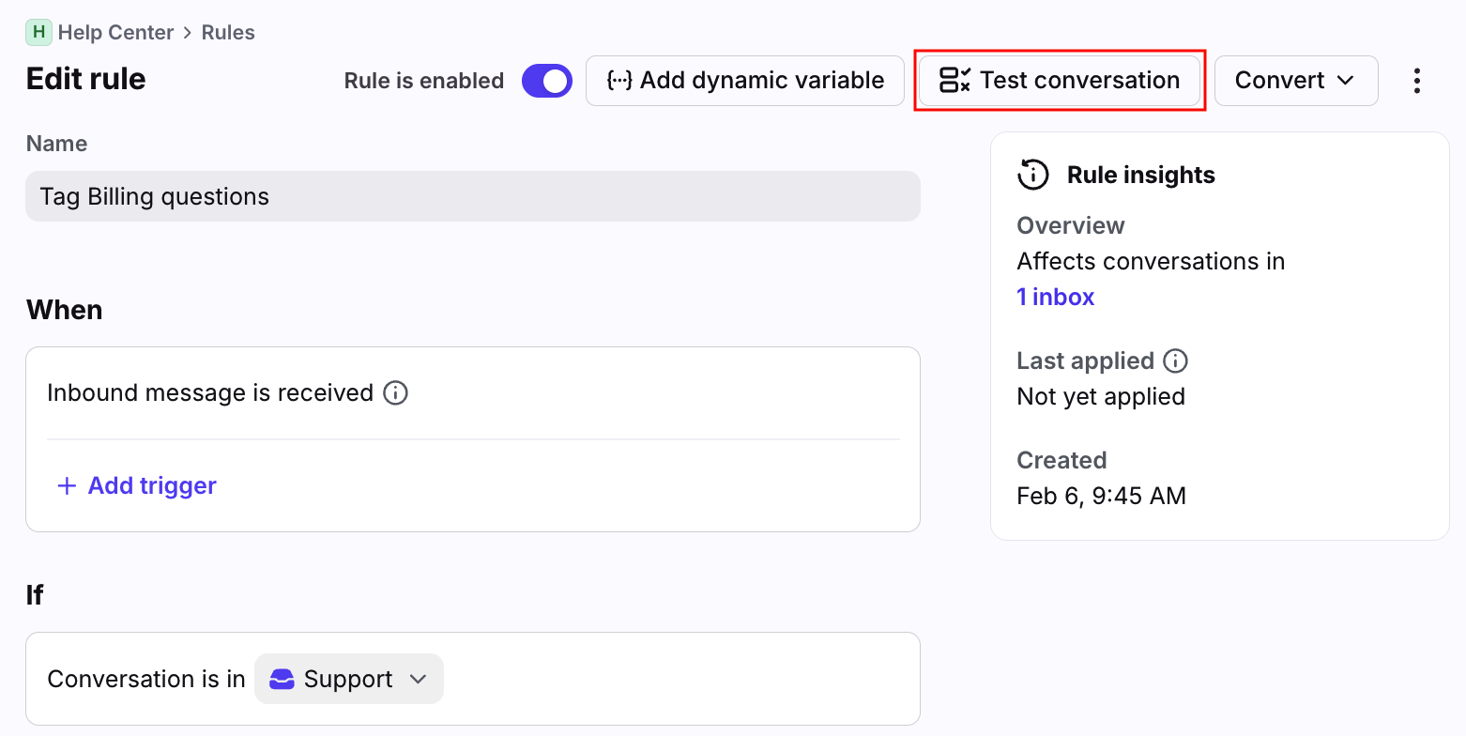Click info icon beside Inbound message is received
The height and width of the screenshot is (736, 1466).
tap(396, 392)
